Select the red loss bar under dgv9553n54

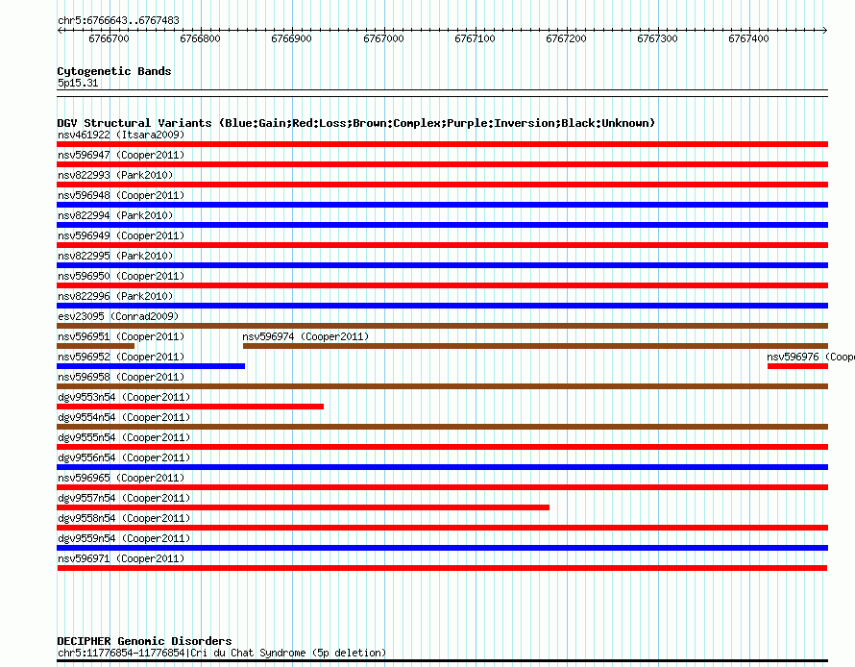(190, 407)
